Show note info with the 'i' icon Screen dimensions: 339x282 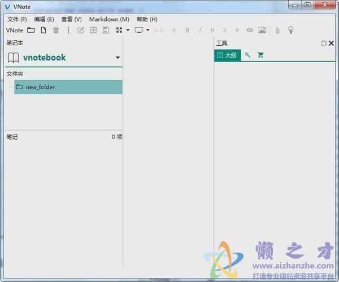[68, 30]
